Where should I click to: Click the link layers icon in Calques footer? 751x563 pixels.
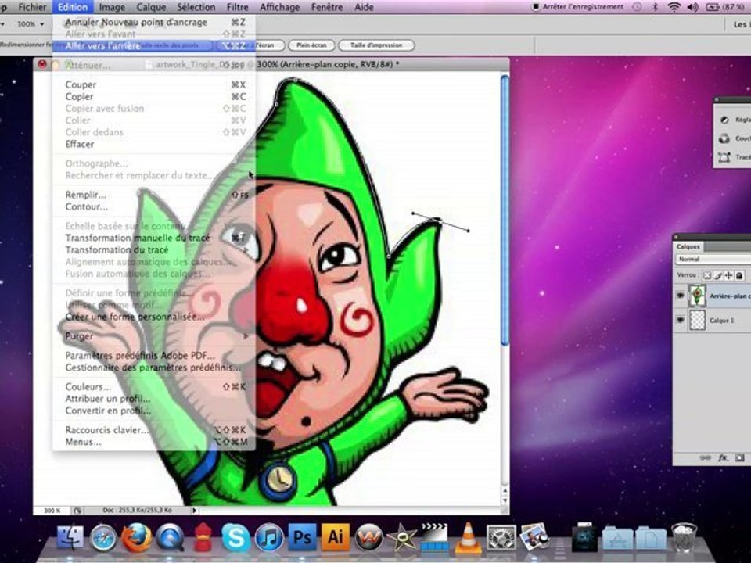pyautogui.click(x=706, y=457)
